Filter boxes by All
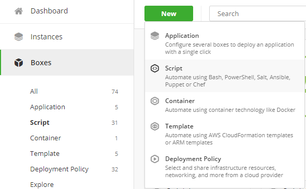 34,91
